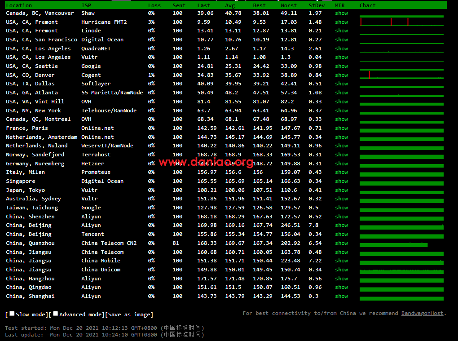Show MTR for Taiwan, Taichung Google
The height and width of the screenshot is (341, 458).
341,208
